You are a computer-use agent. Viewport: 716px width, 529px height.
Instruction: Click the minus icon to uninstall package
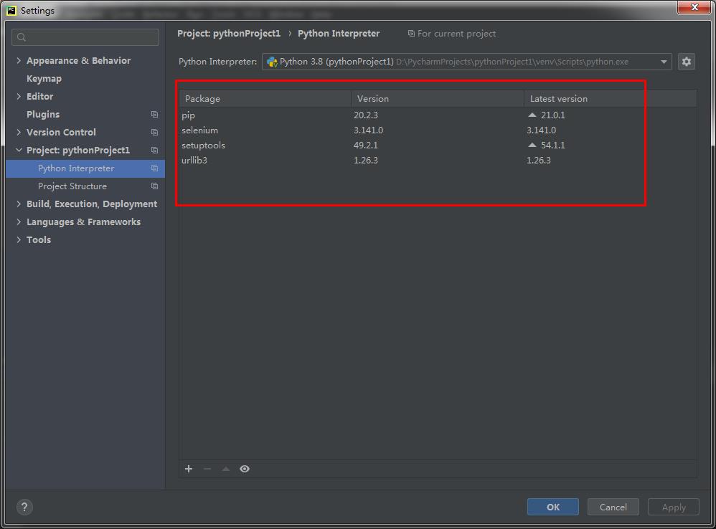pos(207,469)
